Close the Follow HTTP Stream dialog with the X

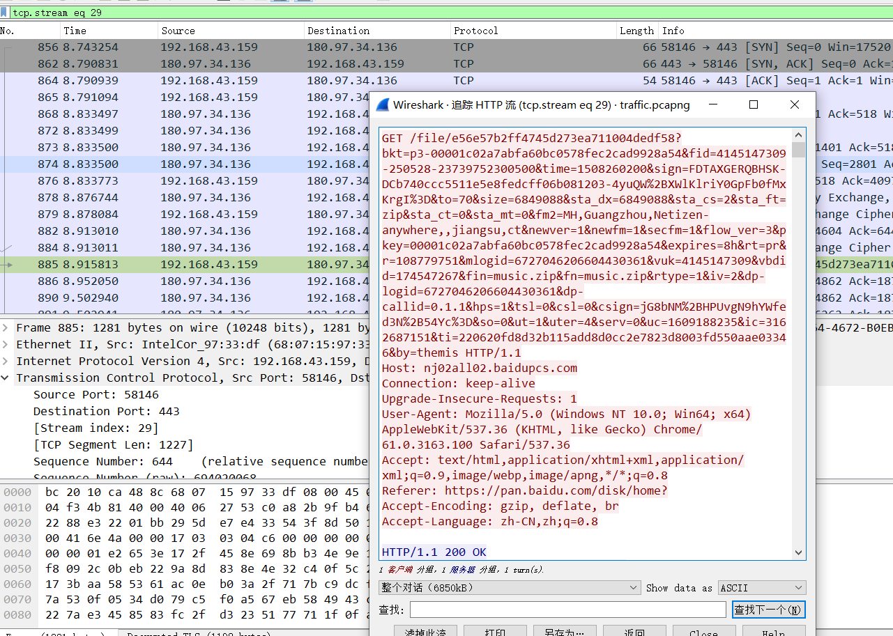point(795,104)
